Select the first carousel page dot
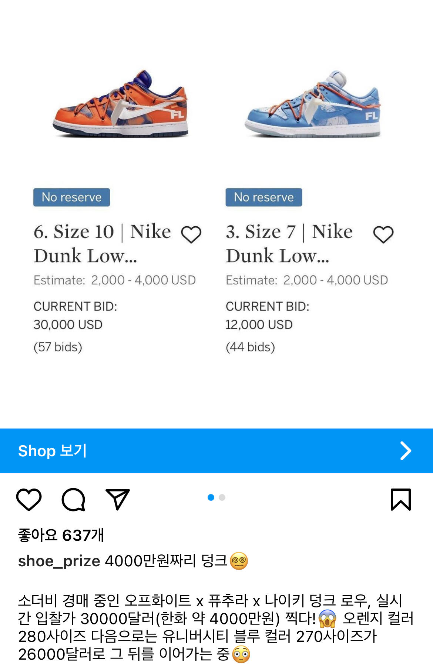The image size is (433, 670). point(211,497)
